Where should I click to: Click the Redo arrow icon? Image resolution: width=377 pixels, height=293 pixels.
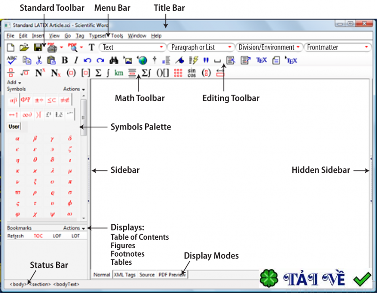(100, 60)
